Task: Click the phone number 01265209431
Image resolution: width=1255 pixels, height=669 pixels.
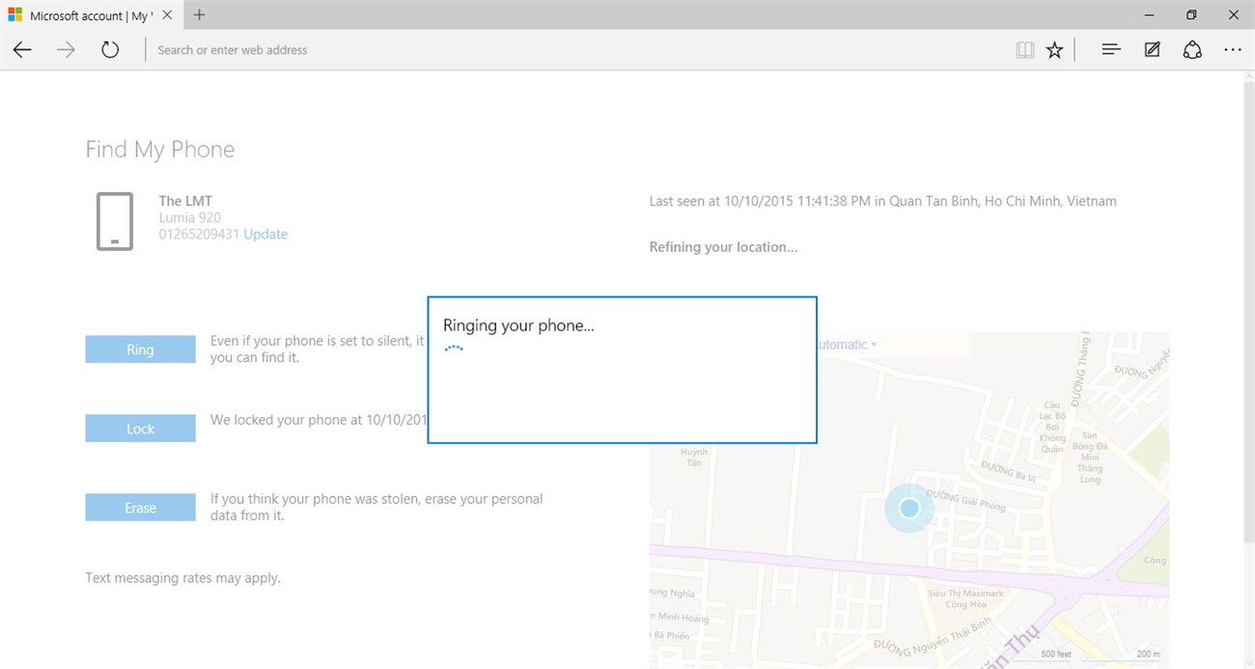Action: point(199,234)
